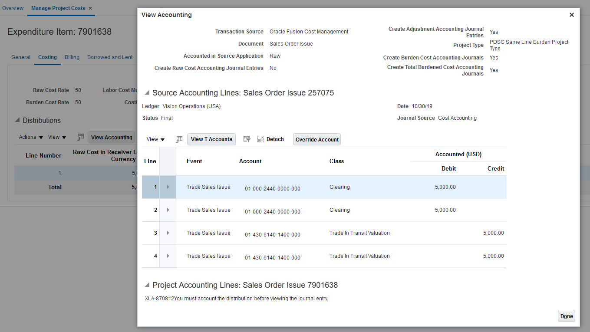
Task: Click export icon in Distributions toolbar
Action: [x=80, y=137]
